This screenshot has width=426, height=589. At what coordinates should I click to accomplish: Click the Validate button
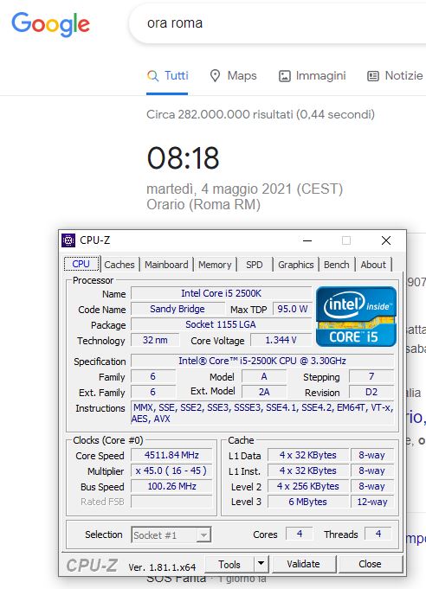click(303, 564)
